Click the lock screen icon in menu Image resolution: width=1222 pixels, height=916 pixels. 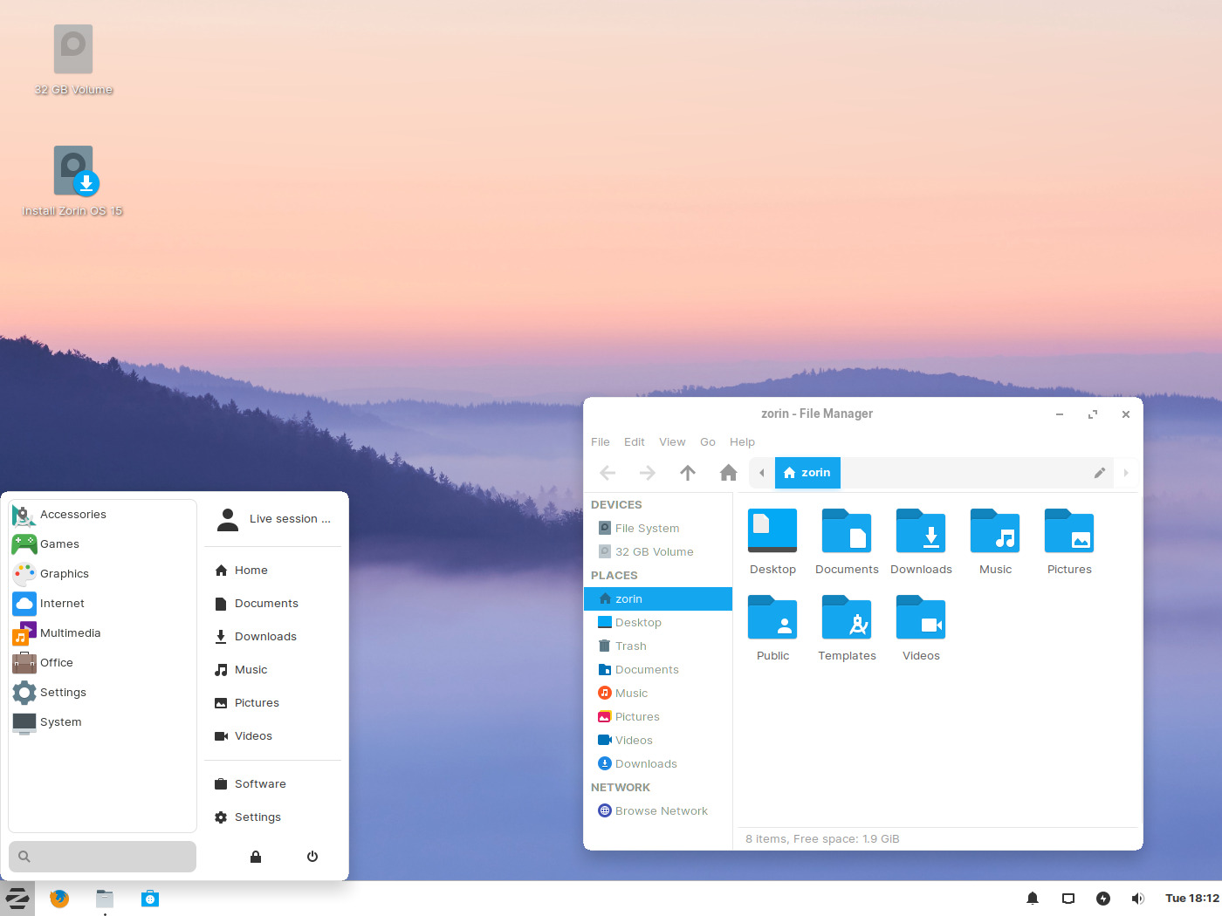(x=256, y=857)
